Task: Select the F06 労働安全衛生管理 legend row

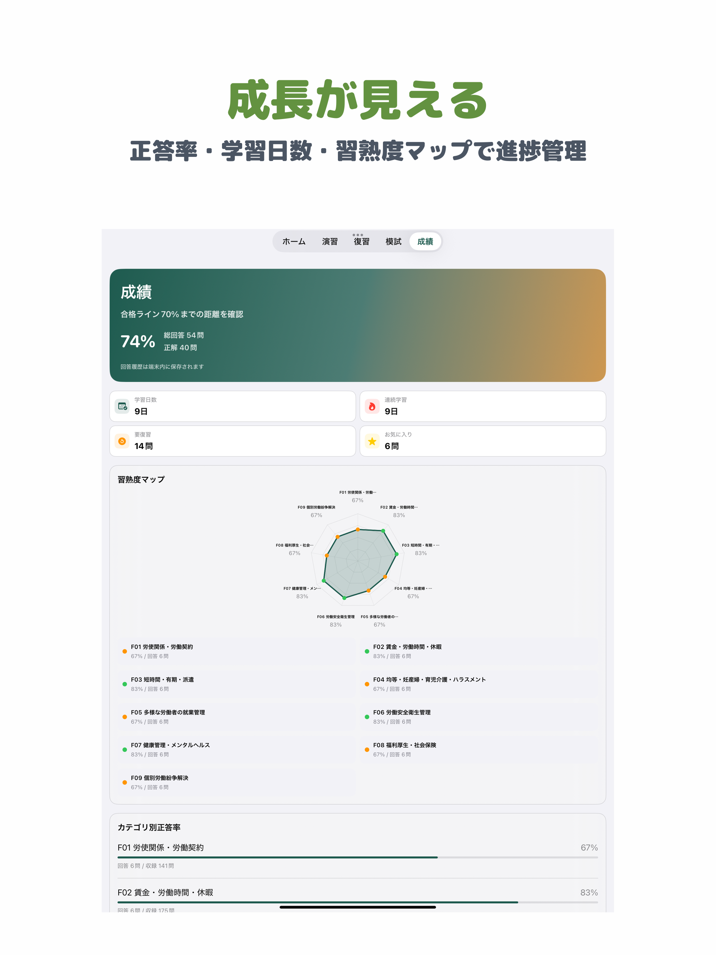Action: (479, 717)
